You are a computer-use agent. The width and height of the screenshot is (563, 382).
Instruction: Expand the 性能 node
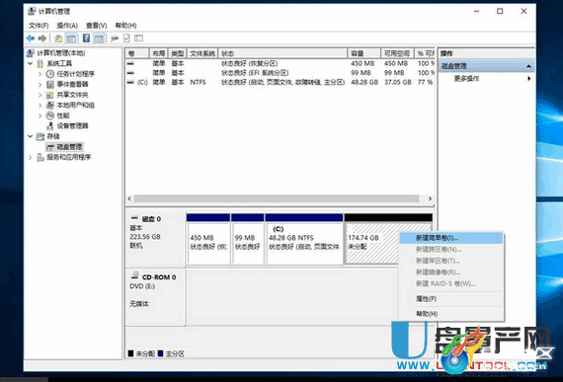[x=40, y=115]
